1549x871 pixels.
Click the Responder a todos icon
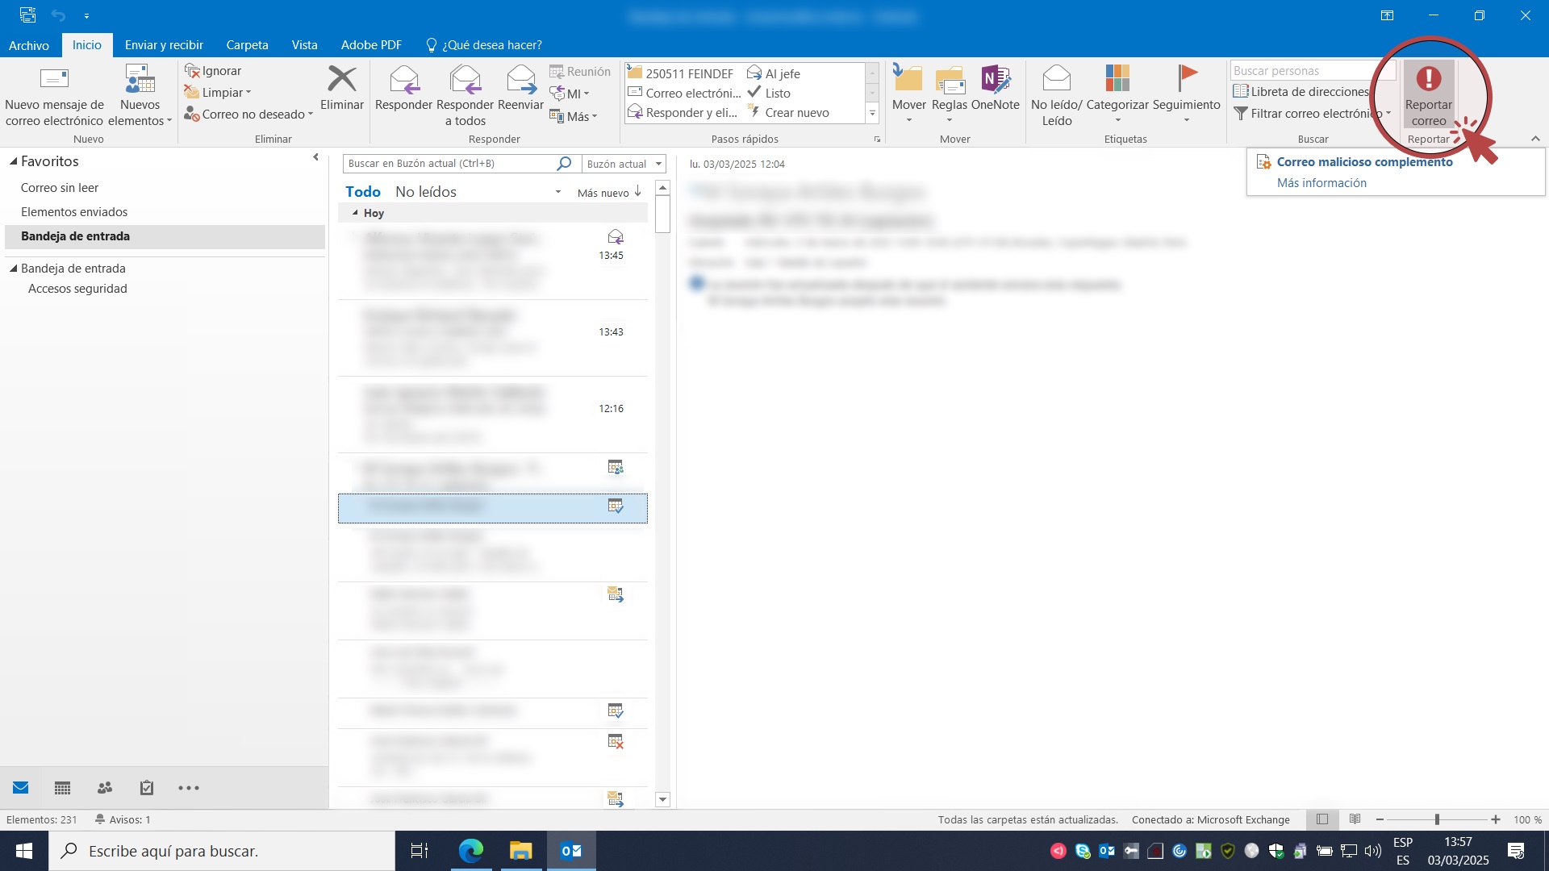[x=465, y=79]
